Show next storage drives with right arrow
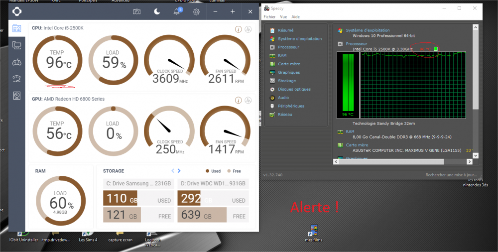 (x=179, y=171)
